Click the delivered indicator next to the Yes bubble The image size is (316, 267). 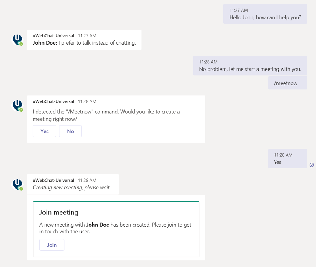coord(312,165)
